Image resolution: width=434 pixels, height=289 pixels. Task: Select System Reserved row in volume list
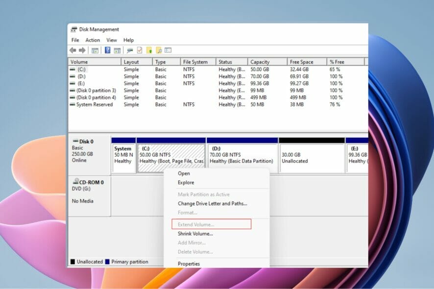pyautogui.click(x=95, y=104)
